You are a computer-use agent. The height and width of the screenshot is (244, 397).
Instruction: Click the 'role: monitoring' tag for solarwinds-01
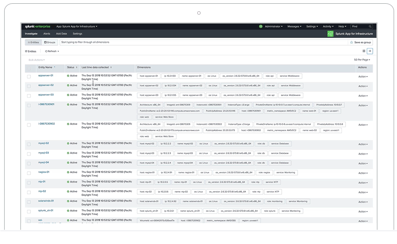[x=275, y=201]
